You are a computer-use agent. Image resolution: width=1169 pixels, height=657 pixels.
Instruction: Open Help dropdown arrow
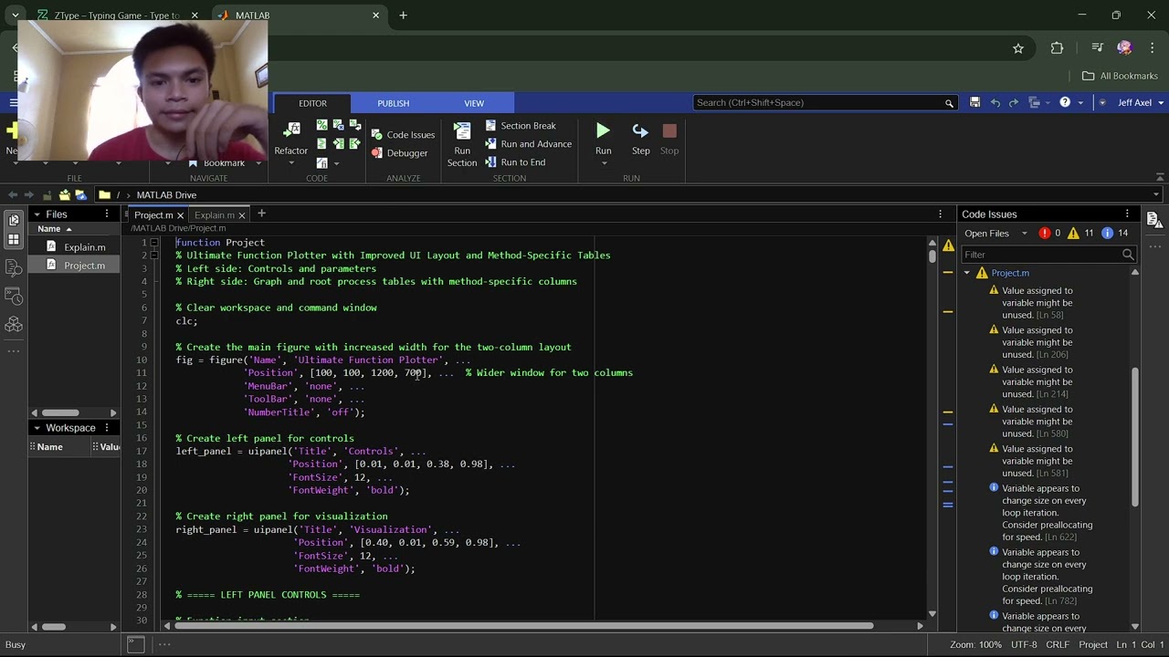click(x=1080, y=103)
